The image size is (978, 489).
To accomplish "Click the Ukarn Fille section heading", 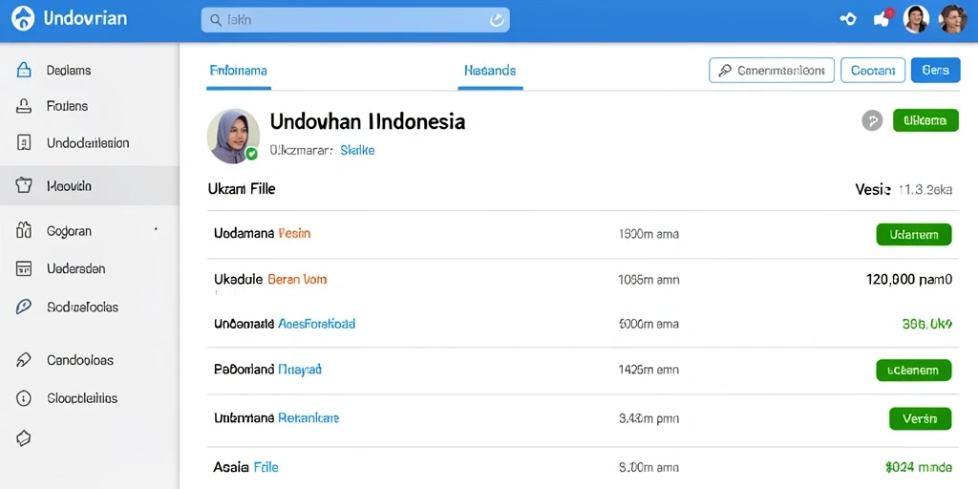I will (x=242, y=188).
